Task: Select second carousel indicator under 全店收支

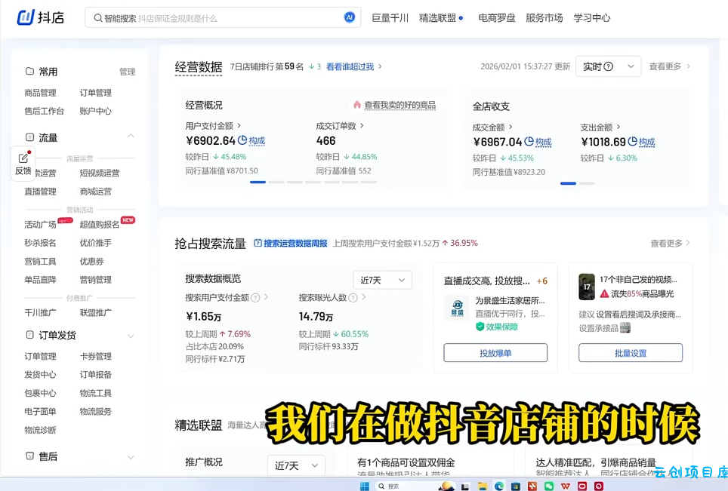Action: (587, 183)
